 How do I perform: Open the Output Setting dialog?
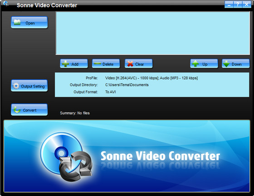coord(29,86)
